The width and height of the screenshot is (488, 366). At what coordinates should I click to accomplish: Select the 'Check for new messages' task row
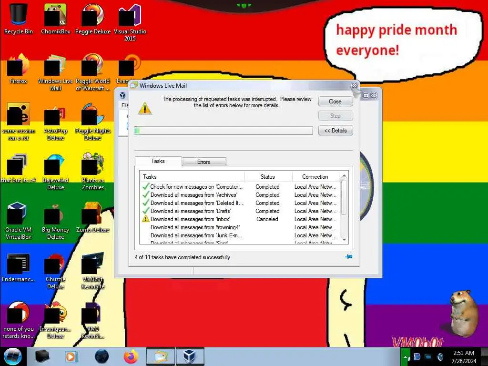pos(240,187)
